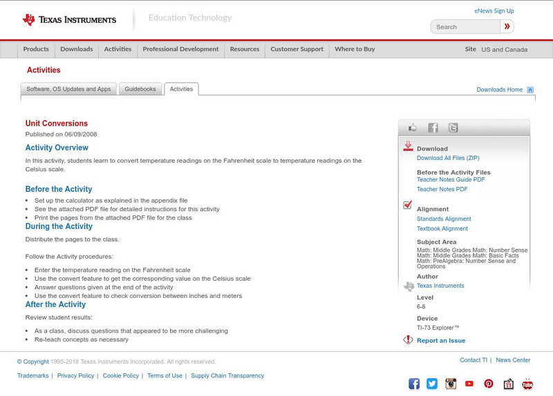Click 'Published on 06/09/2008' text
The height and width of the screenshot is (396, 553).
coord(61,134)
